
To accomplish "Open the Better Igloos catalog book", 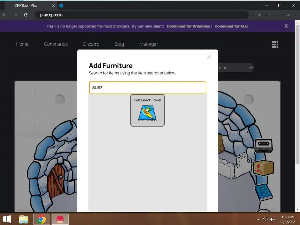I will point(263,192).
